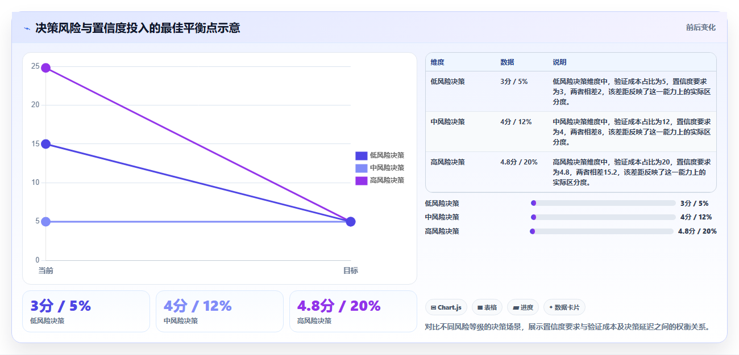The width and height of the screenshot is (739, 355).
Task: Click the 20 y-axis tick label
Action: point(35,105)
